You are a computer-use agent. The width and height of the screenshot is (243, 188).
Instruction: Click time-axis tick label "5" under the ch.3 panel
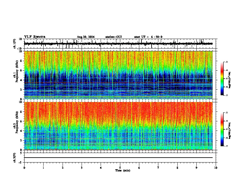[x=120, y=168]
